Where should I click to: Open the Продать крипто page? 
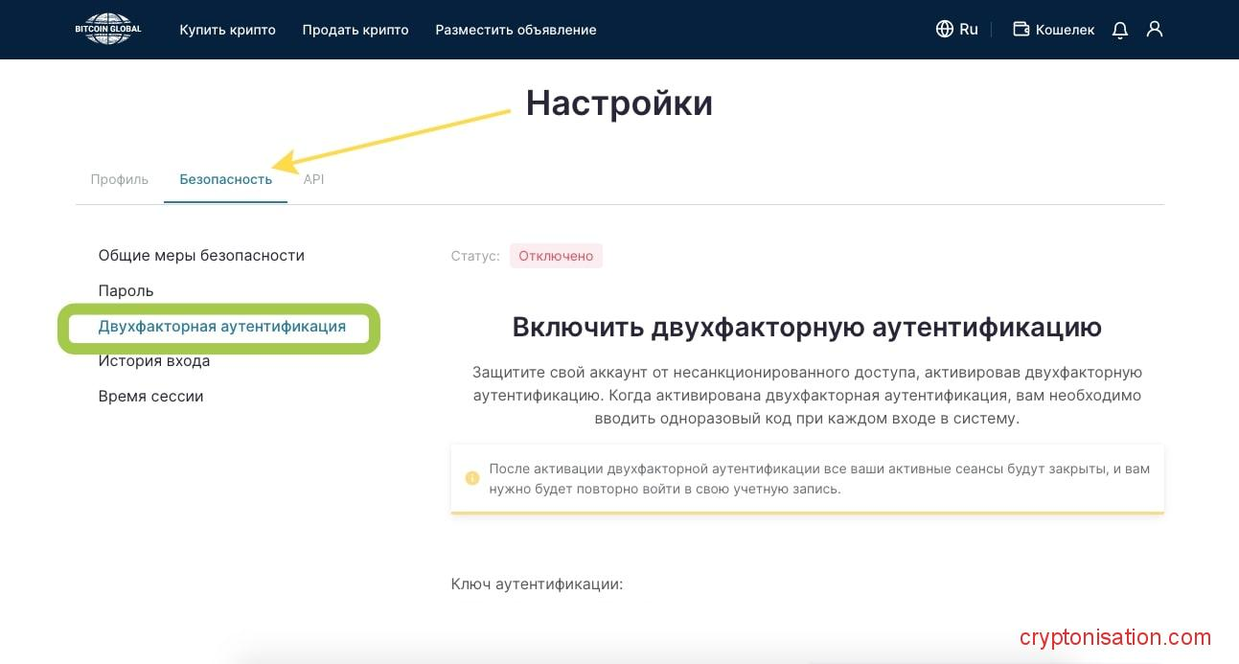click(x=356, y=30)
